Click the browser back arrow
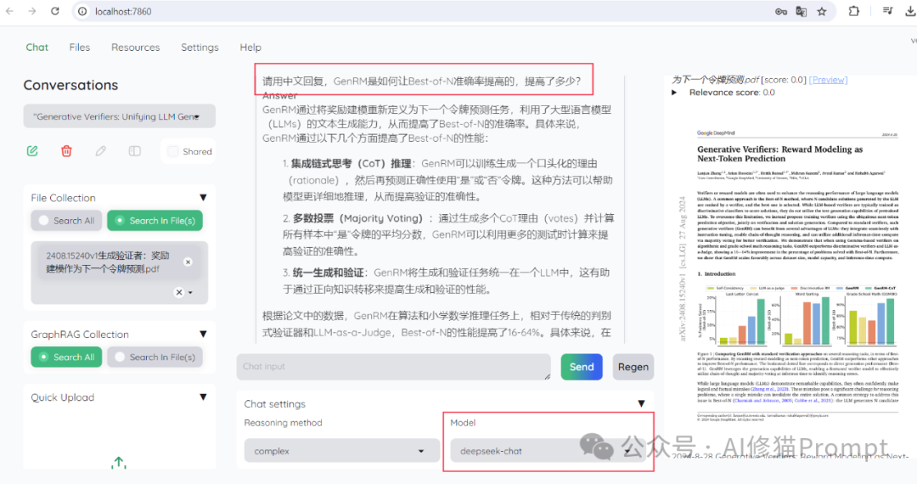This screenshot has width=917, height=484. click(x=9, y=11)
